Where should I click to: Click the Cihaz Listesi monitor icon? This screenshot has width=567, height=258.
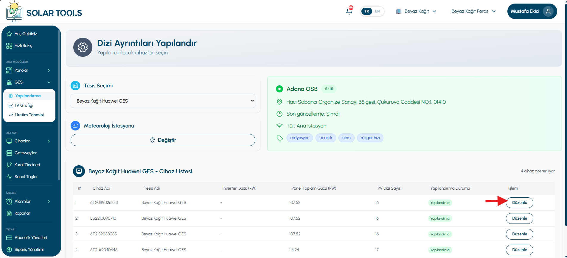79,171
